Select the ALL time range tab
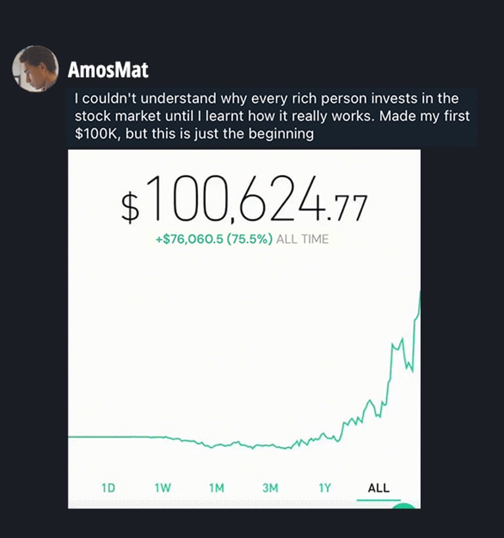Image resolution: width=504 pixels, height=538 pixels. pos(379,487)
